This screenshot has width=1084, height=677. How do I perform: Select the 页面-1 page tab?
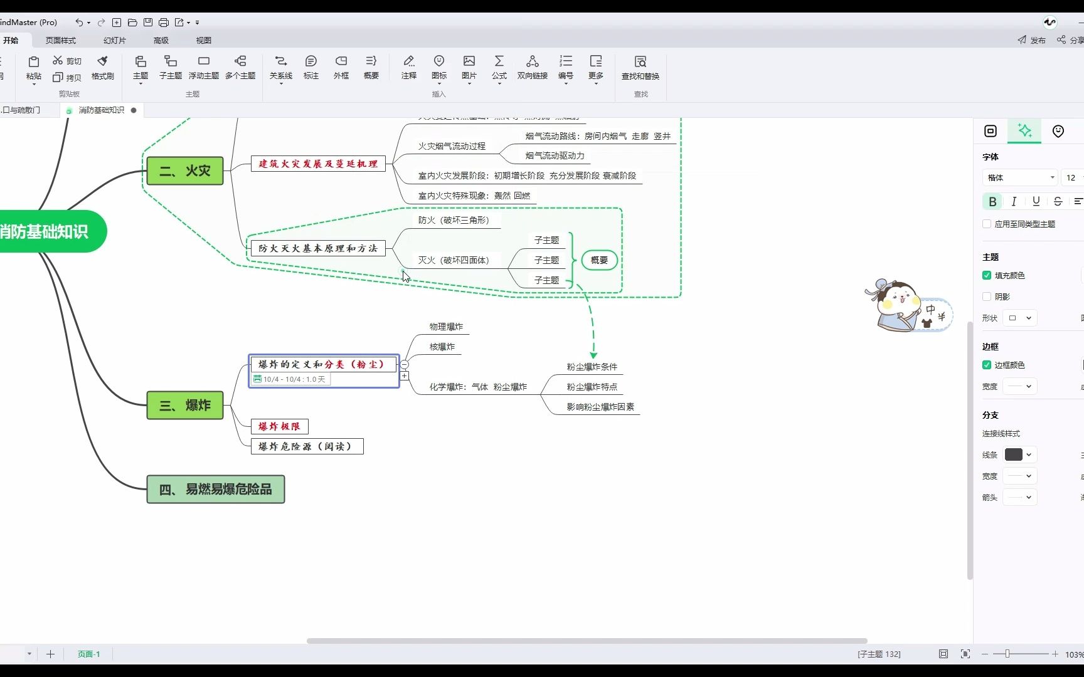[88, 654]
